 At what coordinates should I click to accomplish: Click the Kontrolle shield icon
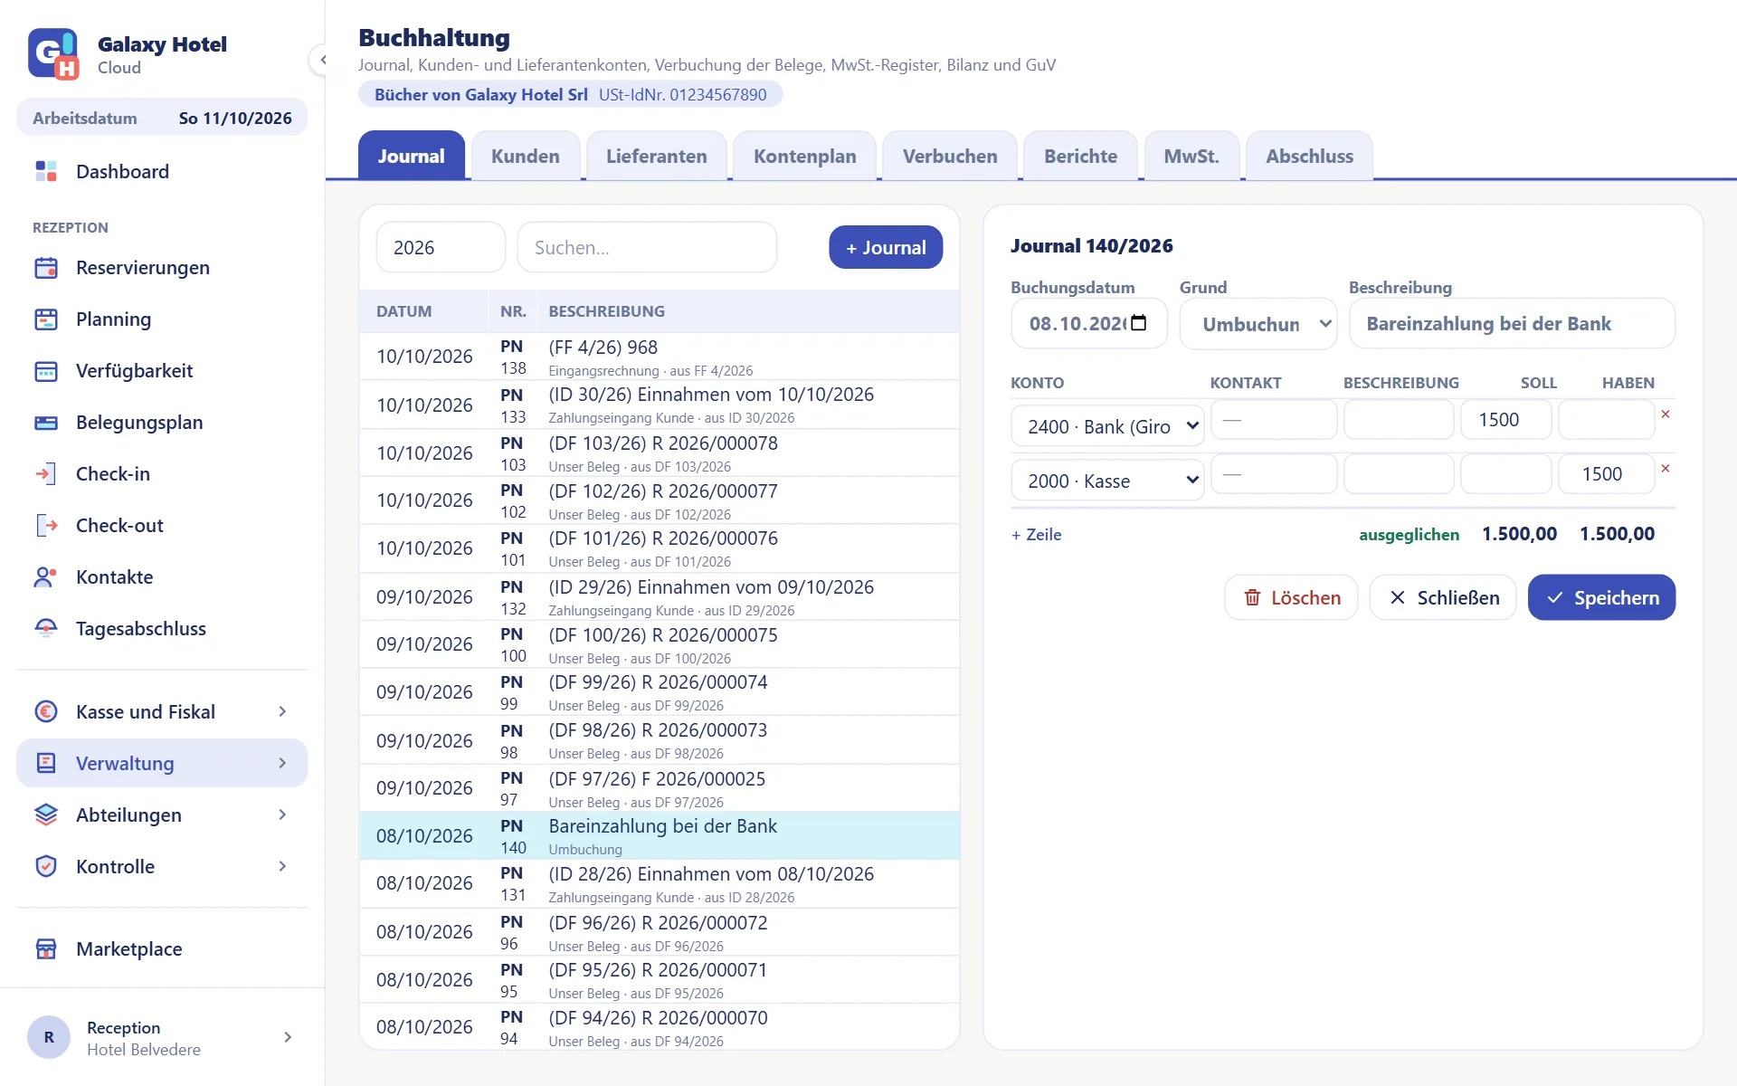pyautogui.click(x=46, y=867)
